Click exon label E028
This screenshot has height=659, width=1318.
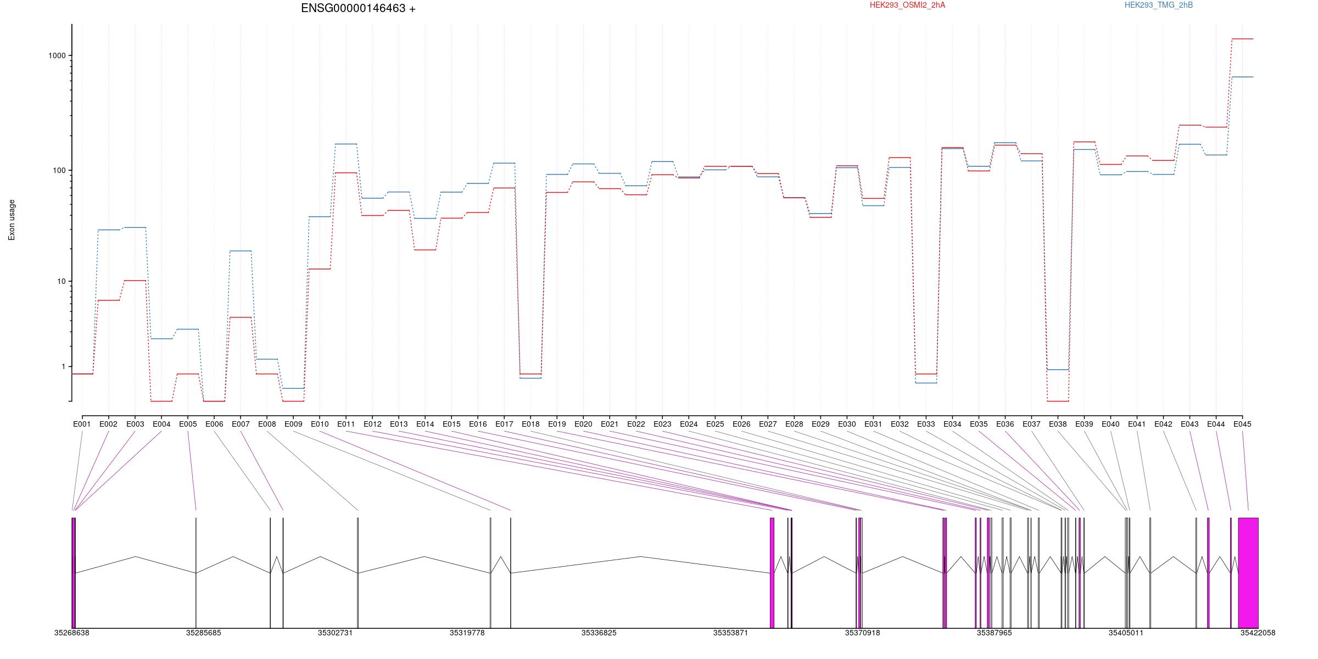point(794,424)
